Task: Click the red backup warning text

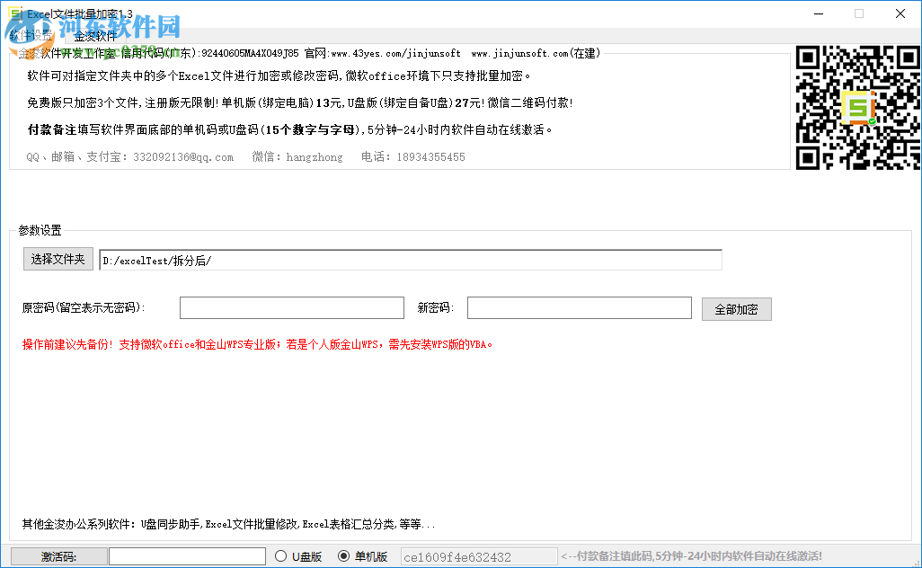Action: pyautogui.click(x=270, y=342)
